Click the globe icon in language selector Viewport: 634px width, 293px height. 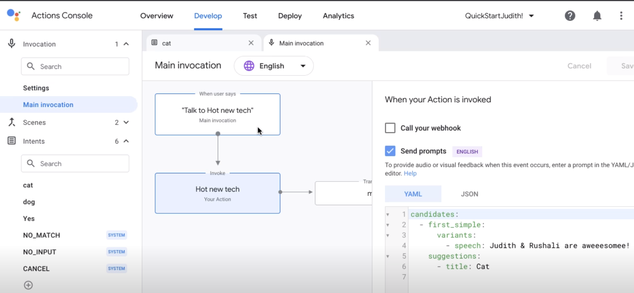[249, 66]
